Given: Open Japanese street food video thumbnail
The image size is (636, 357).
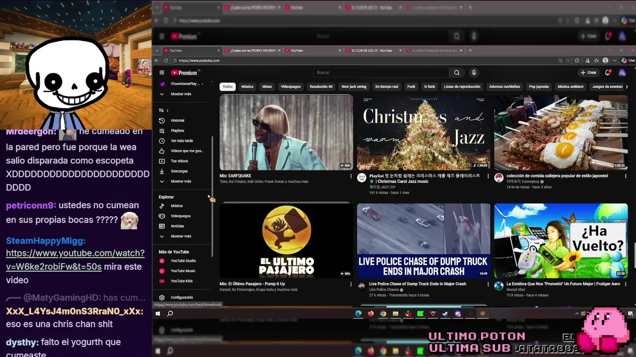Looking at the screenshot, I should (x=561, y=132).
